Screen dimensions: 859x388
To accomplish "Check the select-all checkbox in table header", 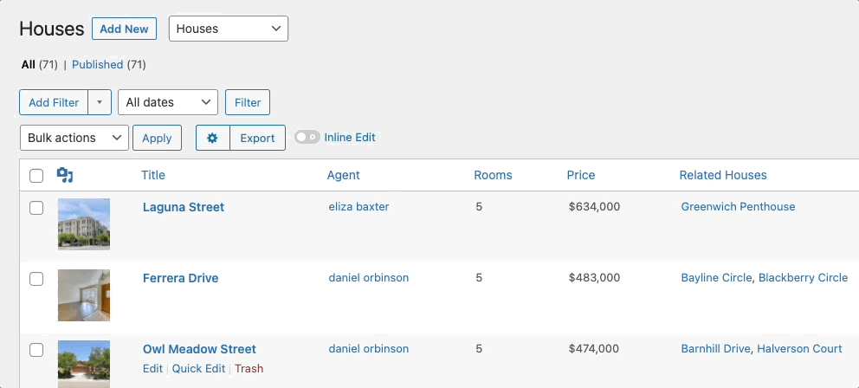I will (x=36, y=176).
